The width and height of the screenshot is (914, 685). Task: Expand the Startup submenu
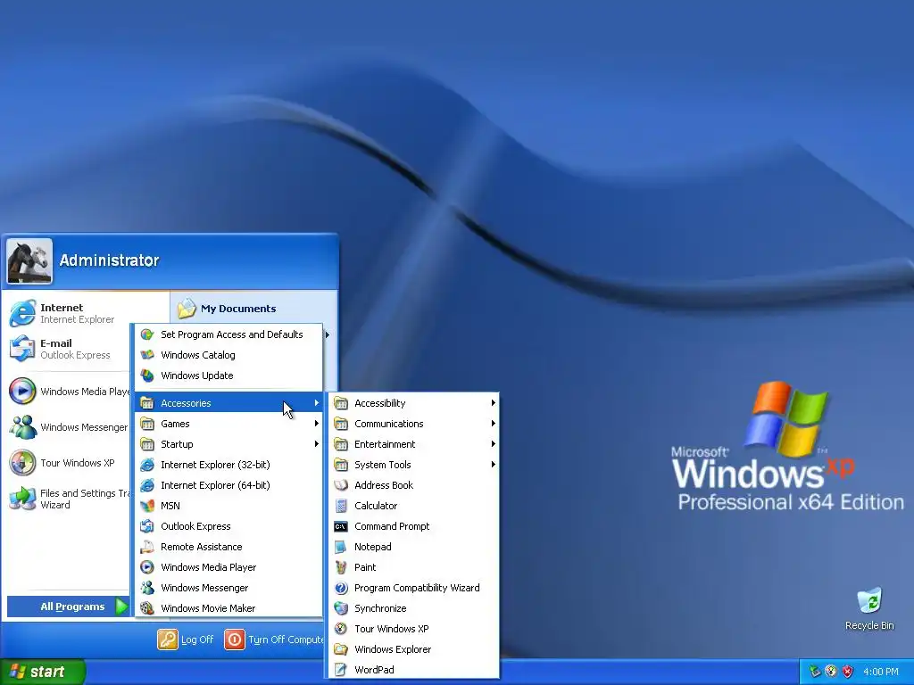228,444
